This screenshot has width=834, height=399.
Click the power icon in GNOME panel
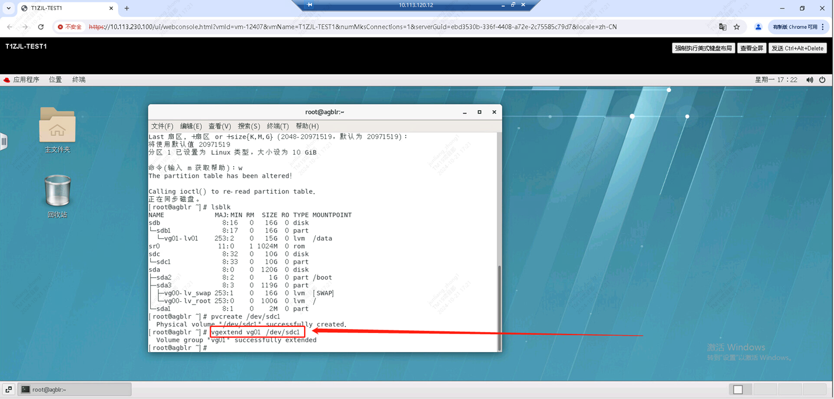[x=822, y=80]
